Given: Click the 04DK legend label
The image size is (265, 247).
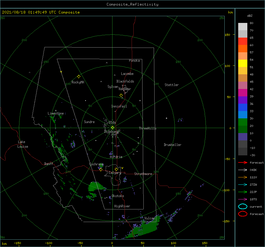Looking at the screenshot, I should point(253,170).
